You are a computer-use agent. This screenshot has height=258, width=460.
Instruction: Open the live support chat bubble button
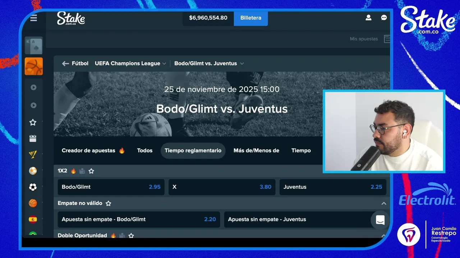pos(380,220)
